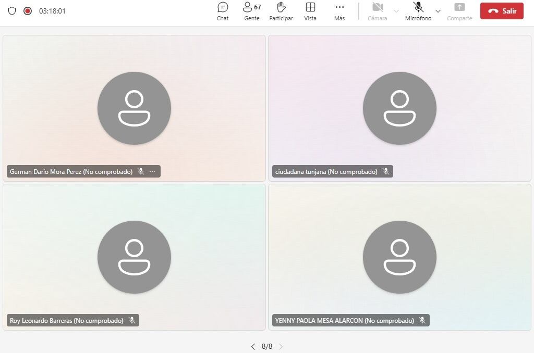Select the ciudadana tunjana video tile
Viewport: 534px width, 353px height.
pyautogui.click(x=399, y=108)
